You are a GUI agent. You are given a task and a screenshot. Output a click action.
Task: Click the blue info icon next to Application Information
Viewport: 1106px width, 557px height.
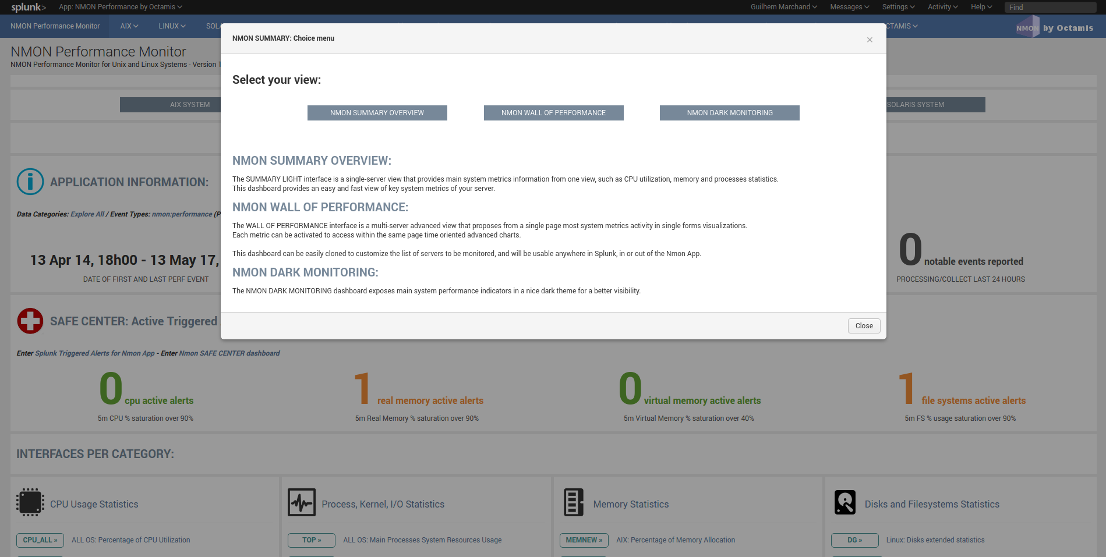coord(30,181)
